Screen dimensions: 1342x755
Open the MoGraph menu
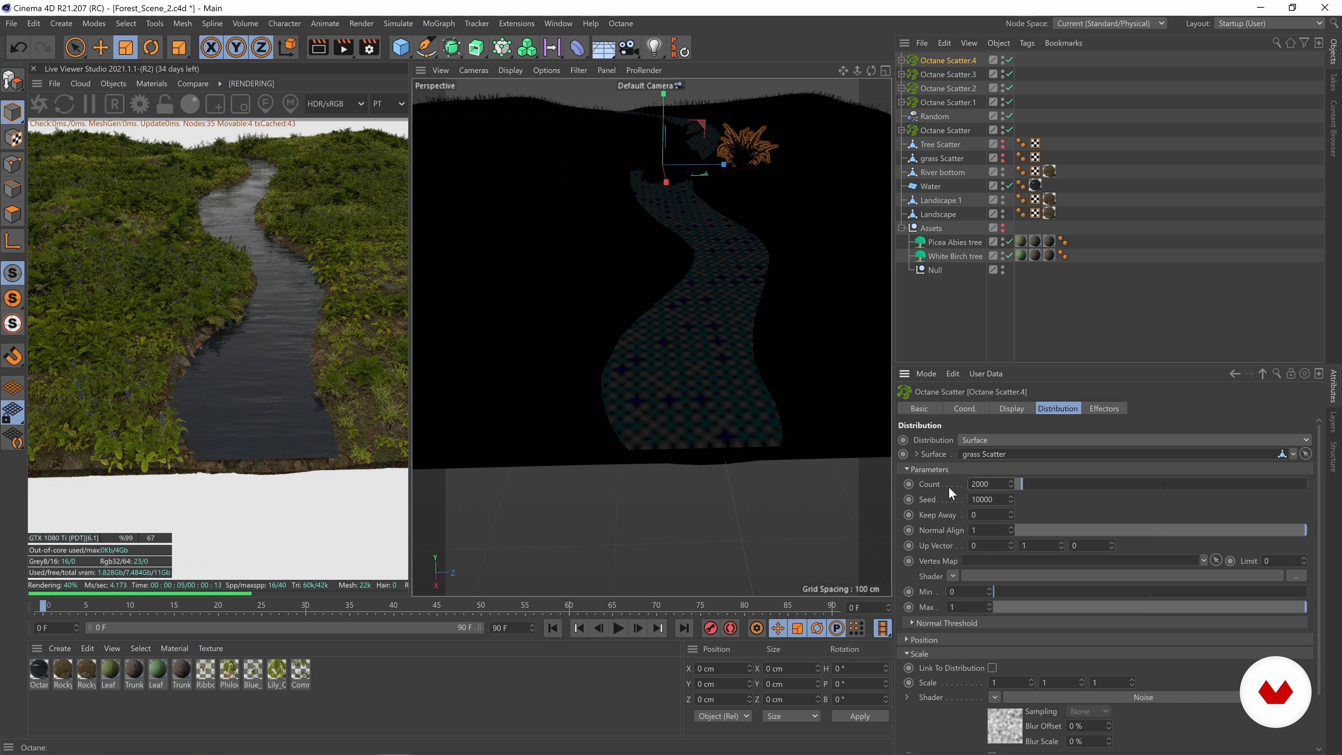click(438, 23)
